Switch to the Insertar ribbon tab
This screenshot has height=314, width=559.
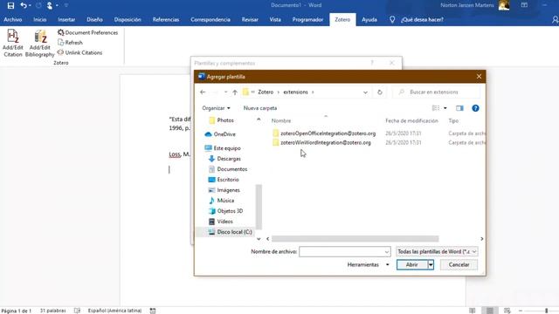(66, 19)
